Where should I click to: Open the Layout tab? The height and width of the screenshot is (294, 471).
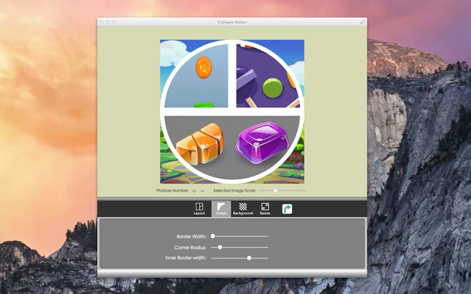pyautogui.click(x=199, y=209)
